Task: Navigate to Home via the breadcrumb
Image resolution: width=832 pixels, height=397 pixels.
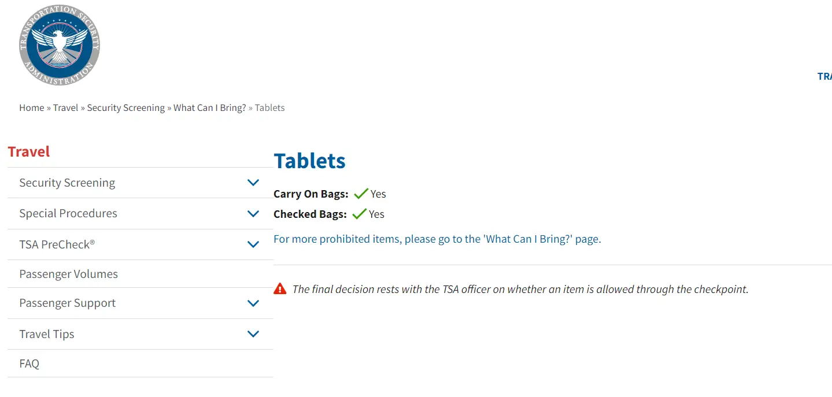Action: (x=31, y=107)
